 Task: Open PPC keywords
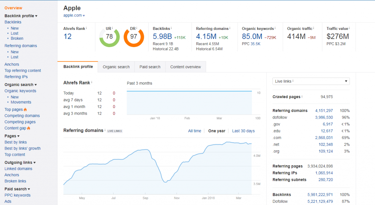coord(18,195)
